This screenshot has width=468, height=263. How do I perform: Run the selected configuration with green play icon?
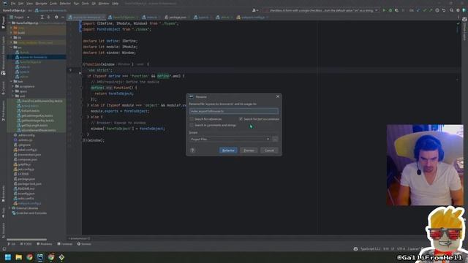pyautogui.click(x=384, y=10)
